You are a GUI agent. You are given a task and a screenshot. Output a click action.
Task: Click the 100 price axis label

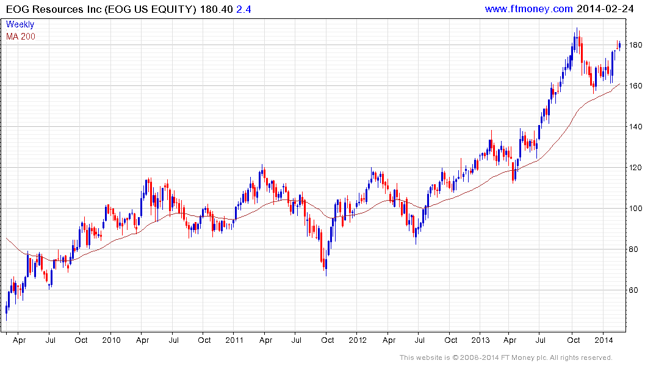(x=635, y=208)
